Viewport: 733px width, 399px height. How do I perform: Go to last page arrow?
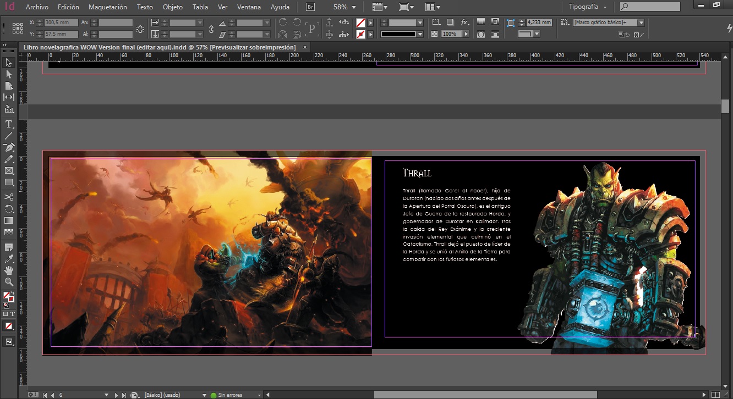tap(124, 395)
